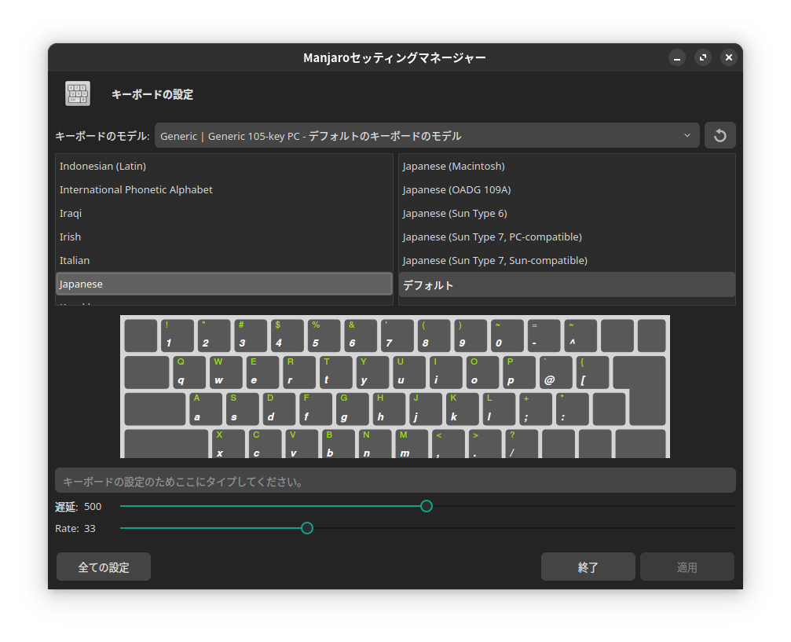Click the keyboard test input field
Viewport: 791px width, 642px height.
(395, 480)
